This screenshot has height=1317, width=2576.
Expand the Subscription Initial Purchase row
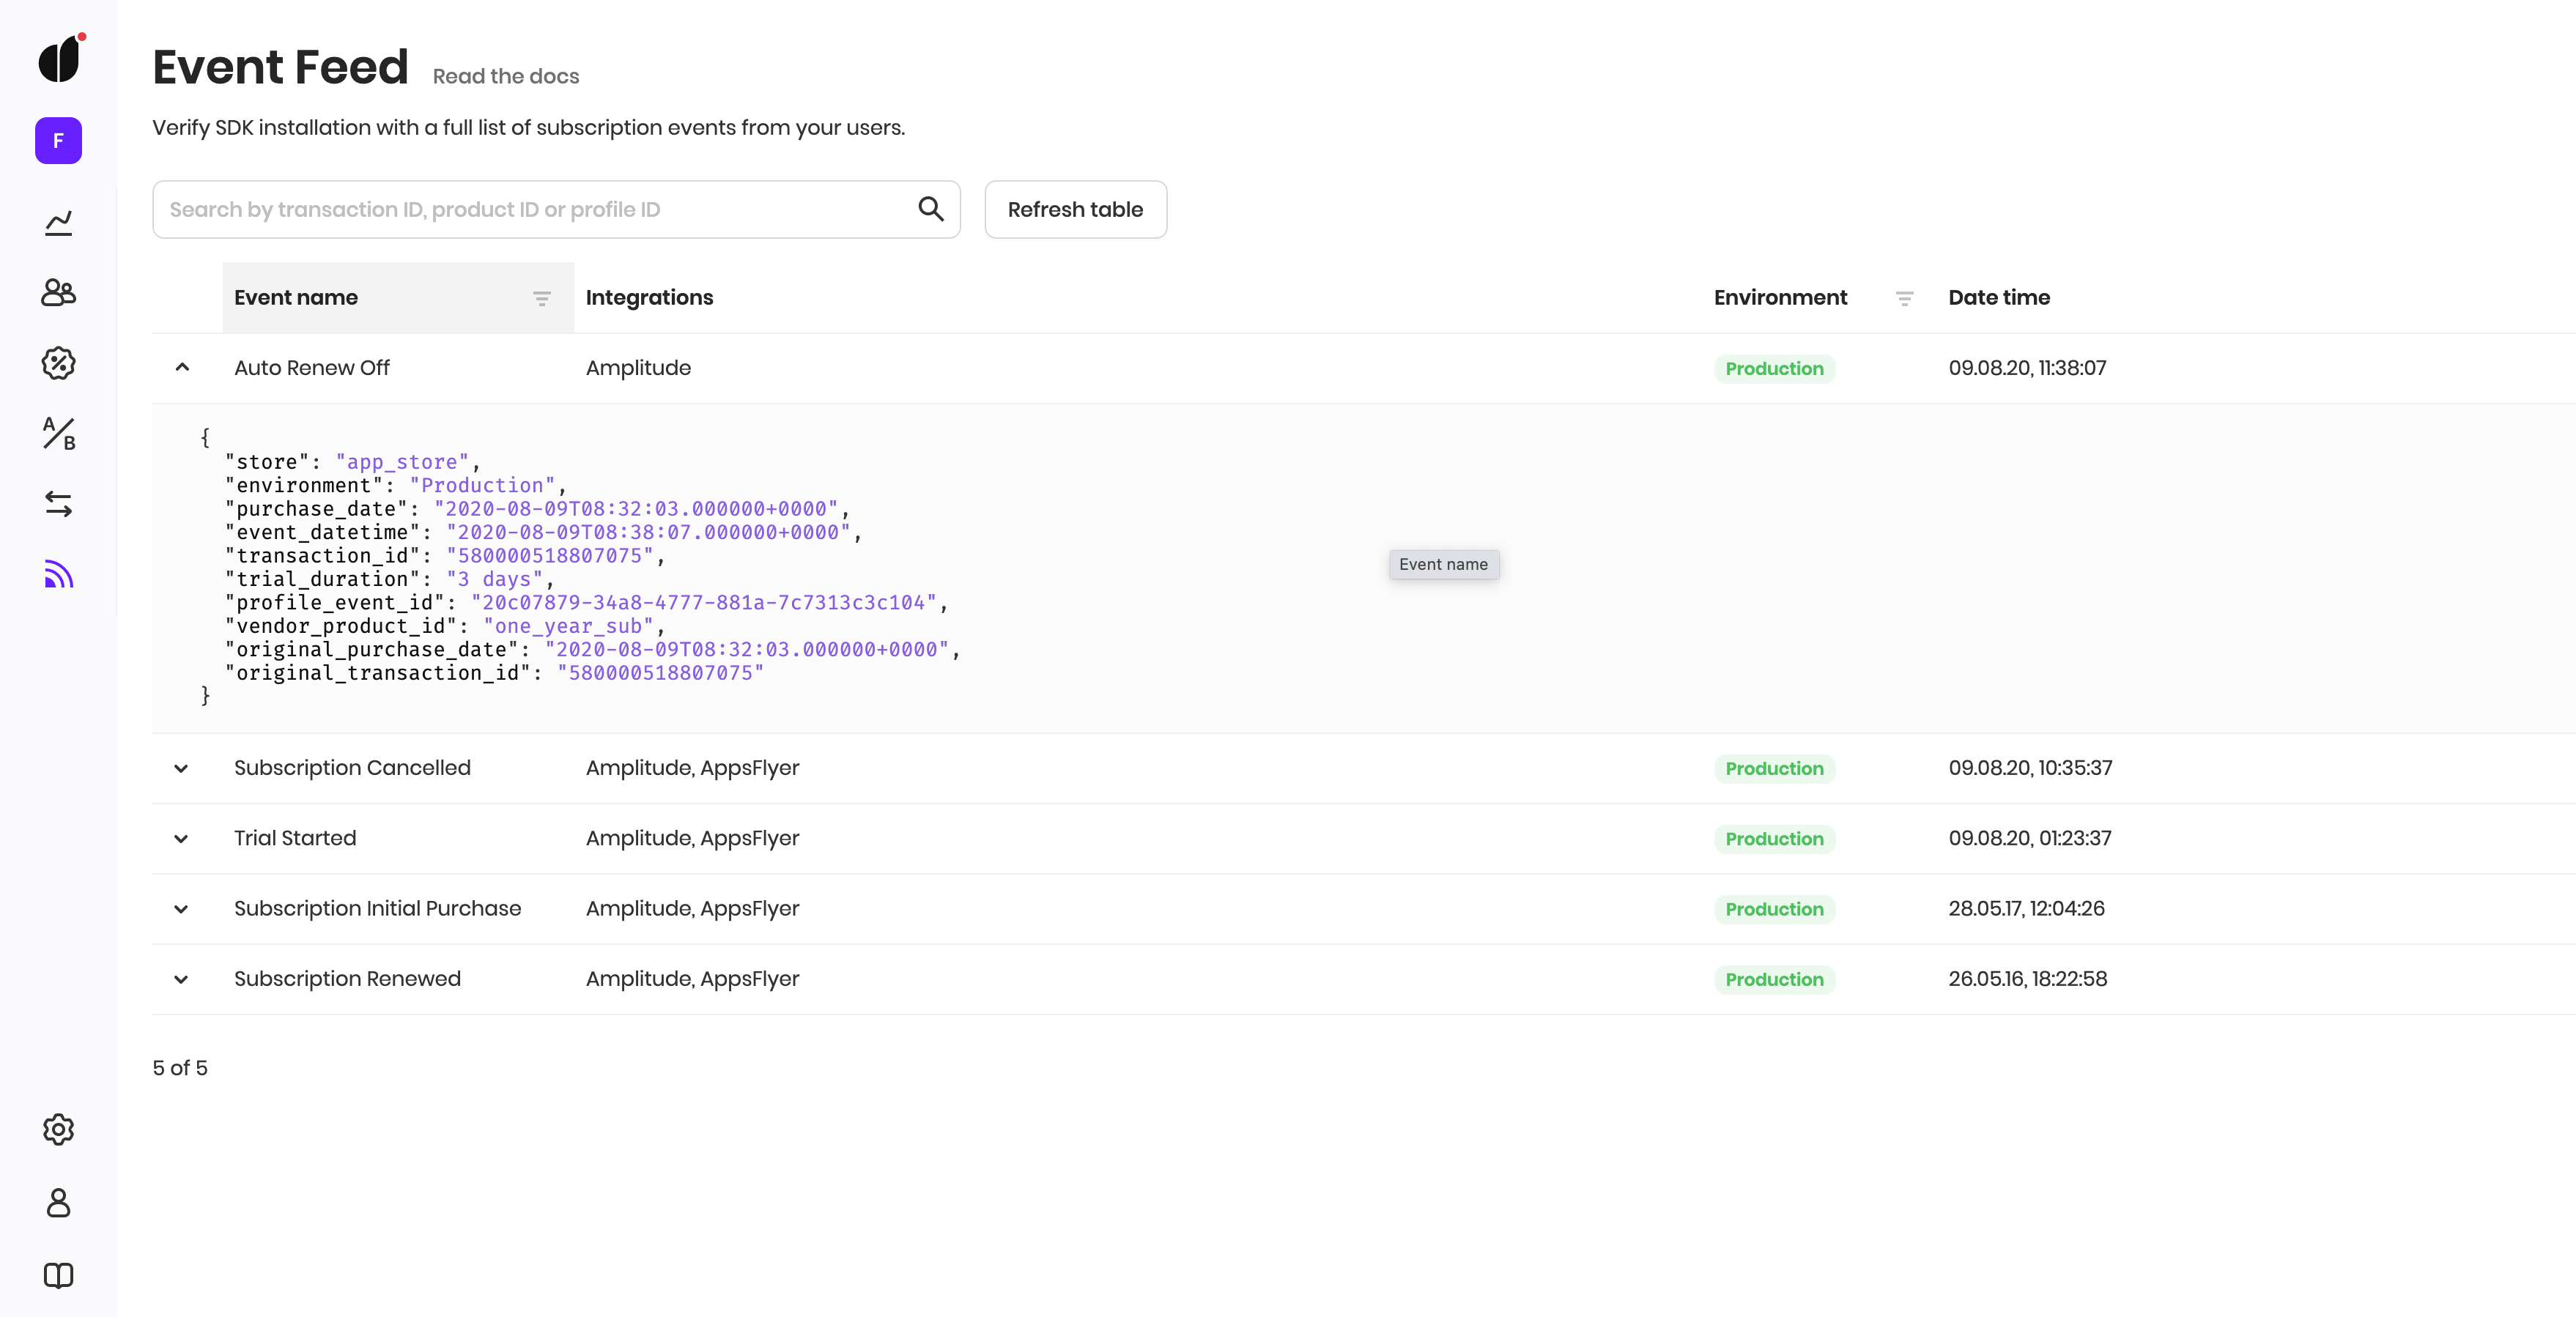click(x=181, y=909)
